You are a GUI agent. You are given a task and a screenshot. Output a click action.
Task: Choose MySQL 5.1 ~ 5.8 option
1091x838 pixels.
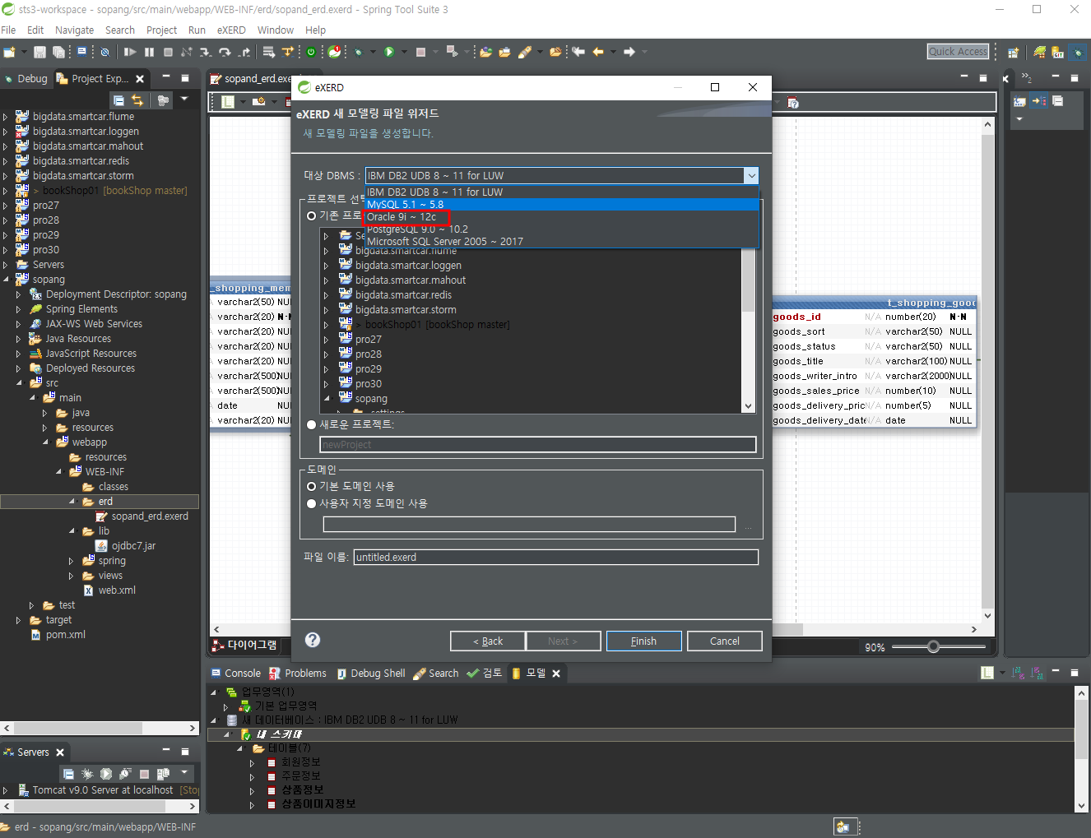click(x=562, y=205)
